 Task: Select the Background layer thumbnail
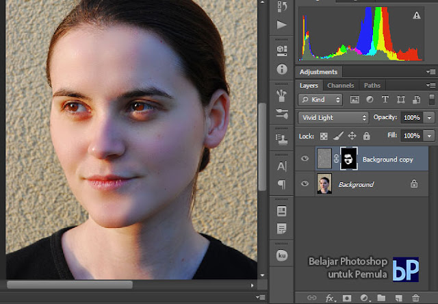324,183
